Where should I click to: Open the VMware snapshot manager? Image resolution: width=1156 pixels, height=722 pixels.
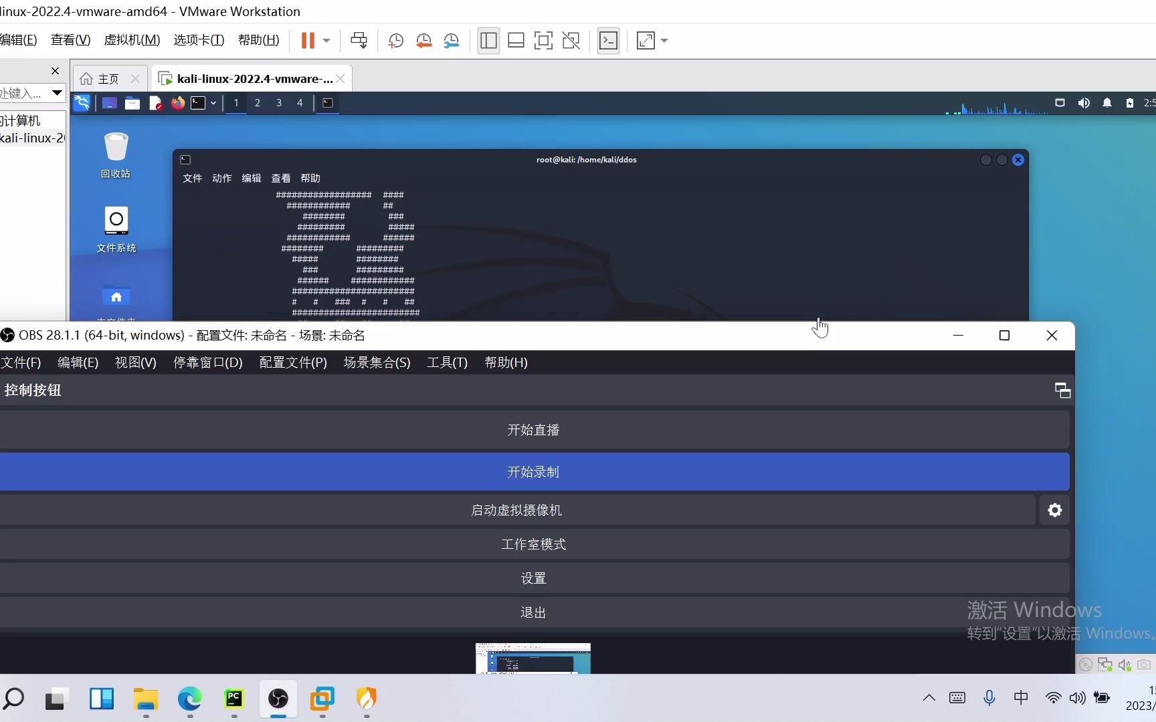tap(452, 41)
